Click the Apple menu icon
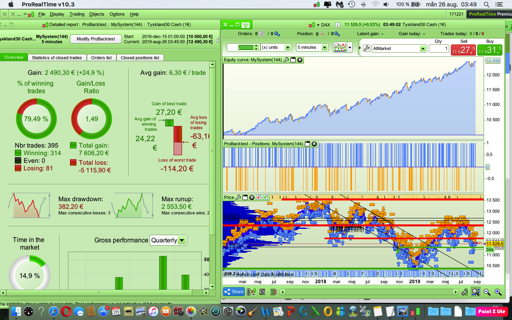This screenshot has height=320, width=512. click(x=11, y=4)
